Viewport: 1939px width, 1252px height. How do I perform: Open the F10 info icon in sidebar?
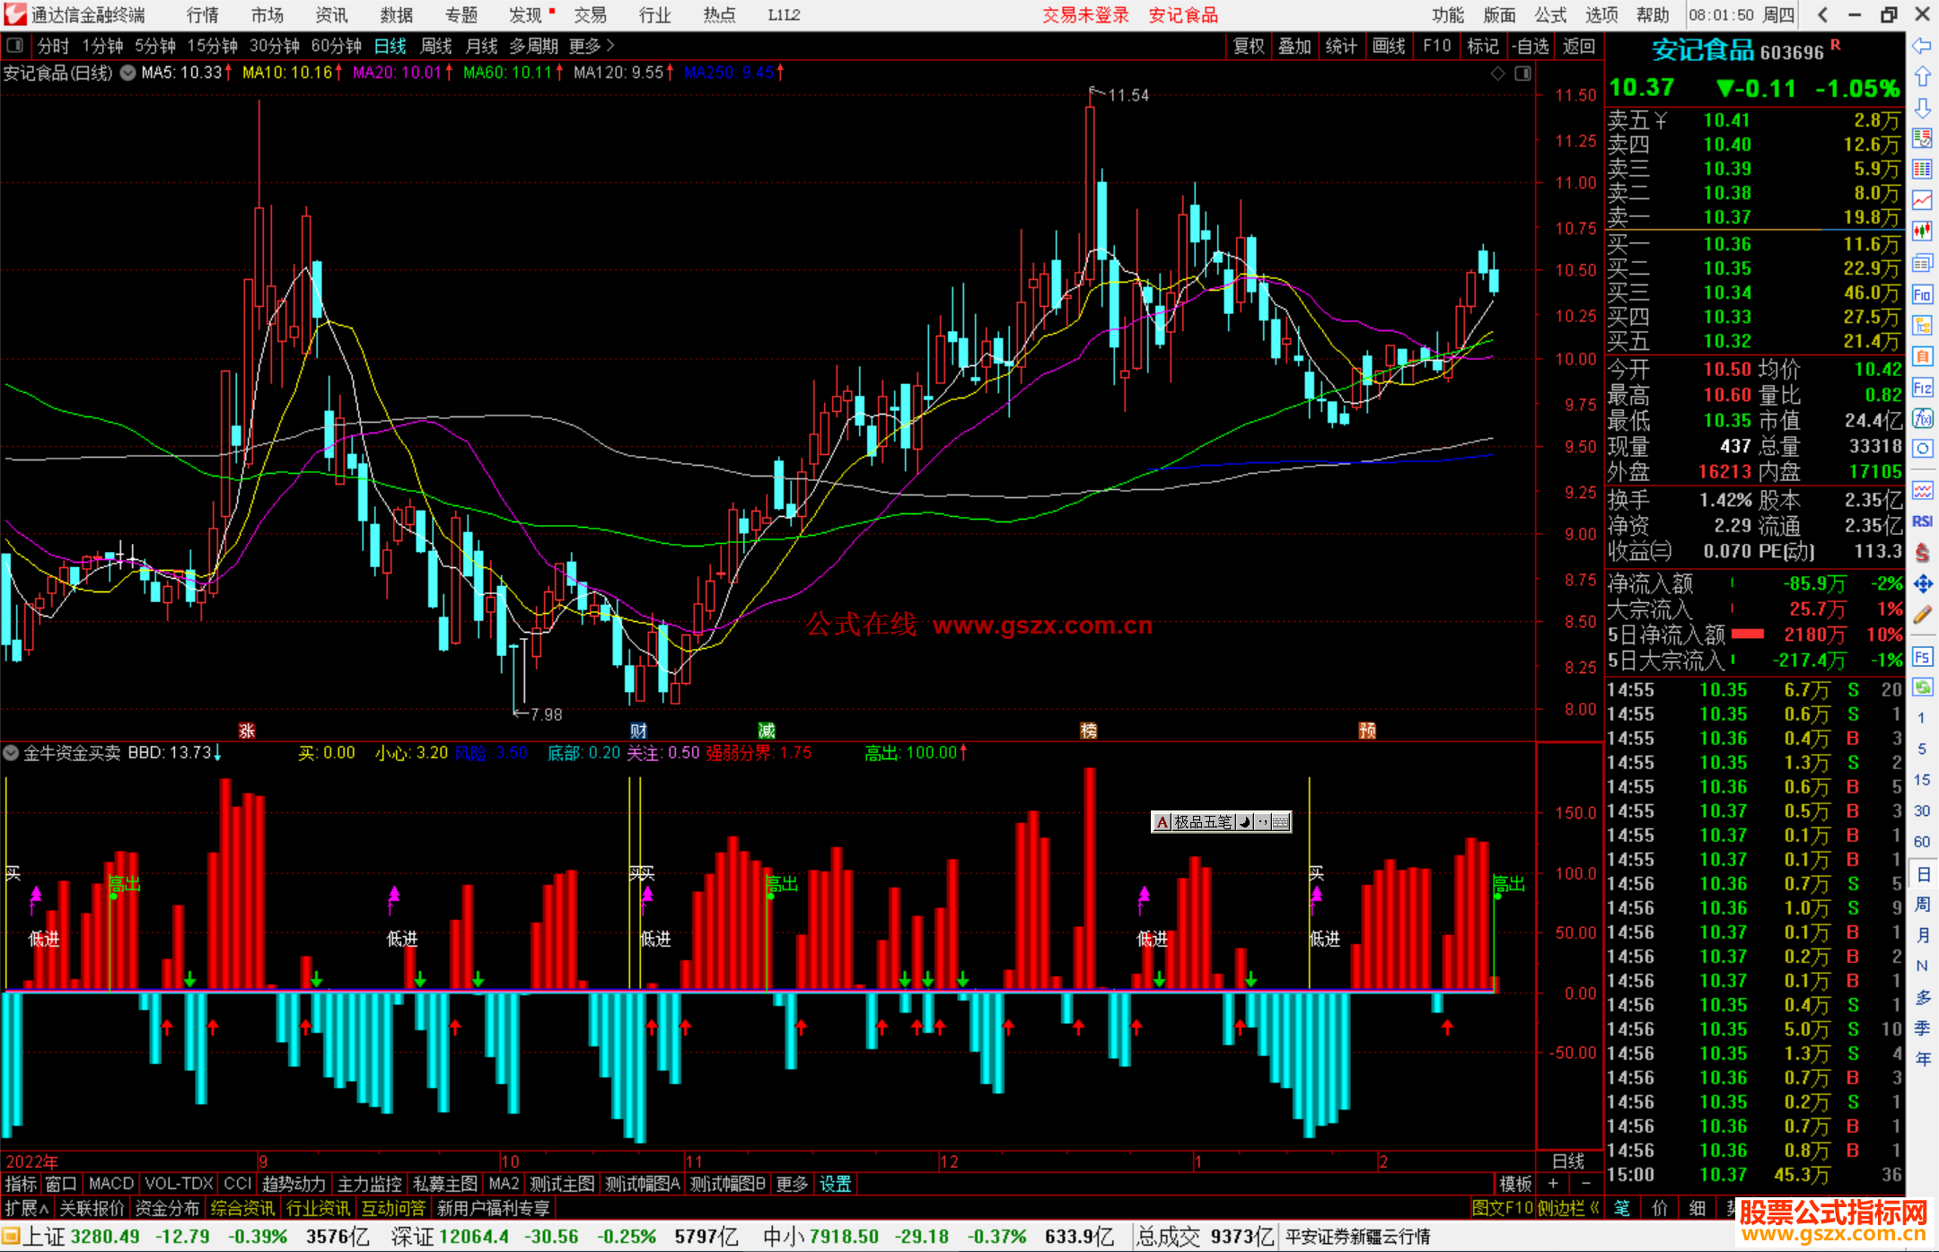click(1922, 294)
